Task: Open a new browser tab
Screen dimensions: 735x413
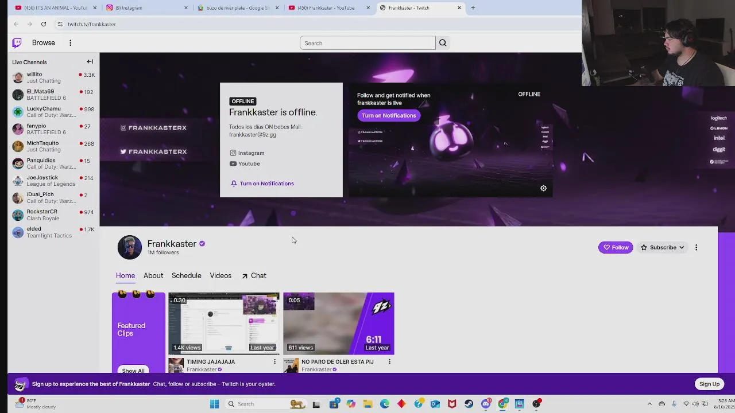Action: point(473,7)
